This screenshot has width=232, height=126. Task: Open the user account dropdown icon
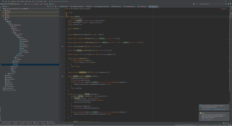[194, 4]
